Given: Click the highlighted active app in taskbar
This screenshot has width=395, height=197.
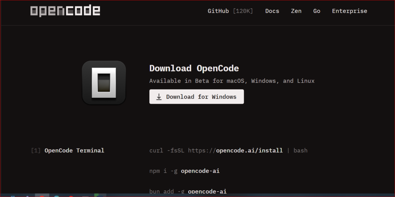Looking at the screenshot, I should [42, 195].
